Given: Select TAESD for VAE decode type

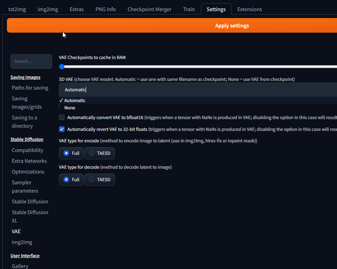Looking at the screenshot, I should pos(100,179).
